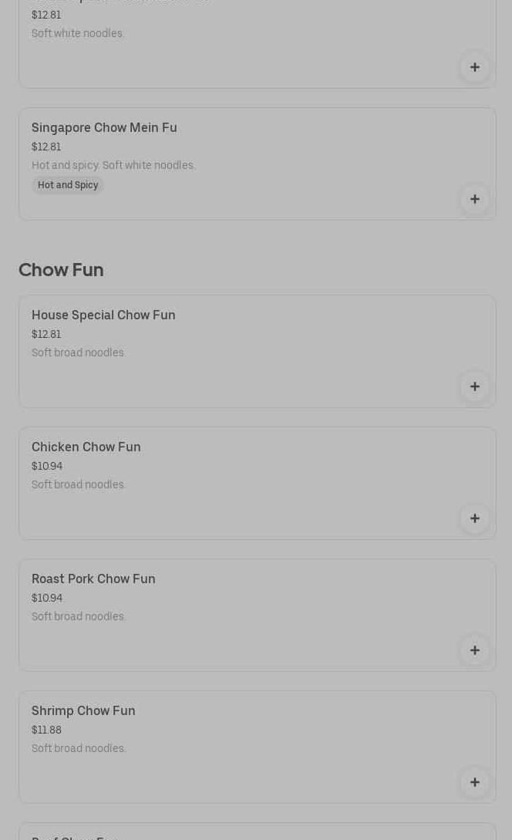The width and height of the screenshot is (512, 840).
Task: Click Chicken Chow Fun's $10.94 price
Action: (x=47, y=467)
